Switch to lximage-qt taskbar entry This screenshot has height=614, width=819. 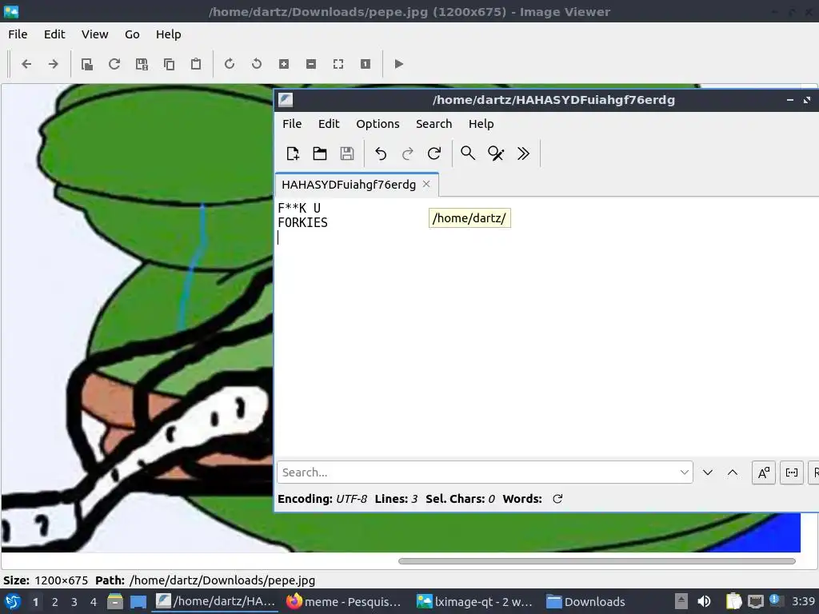pyautogui.click(x=475, y=602)
